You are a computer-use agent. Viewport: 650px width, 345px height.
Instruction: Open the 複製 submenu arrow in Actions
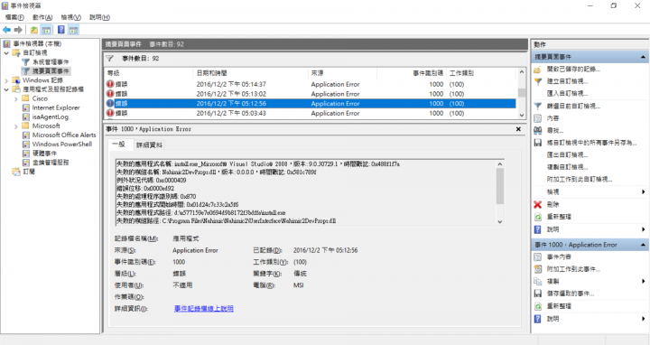pos(644,281)
